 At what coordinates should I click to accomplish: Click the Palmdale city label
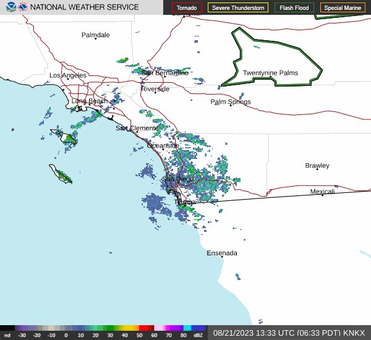(x=95, y=35)
